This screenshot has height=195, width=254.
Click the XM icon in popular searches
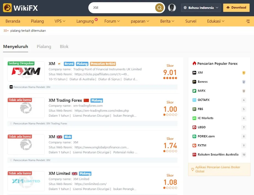(x=194, y=73)
